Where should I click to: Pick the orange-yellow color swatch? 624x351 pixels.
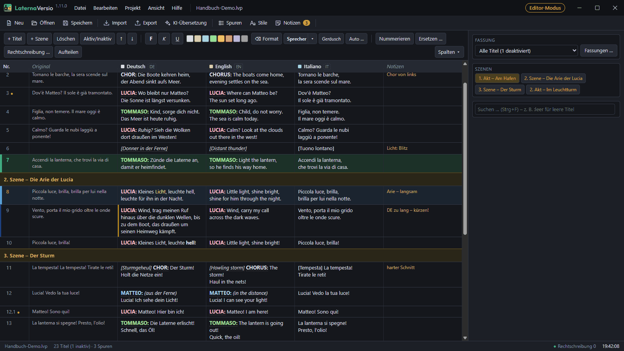(221, 39)
